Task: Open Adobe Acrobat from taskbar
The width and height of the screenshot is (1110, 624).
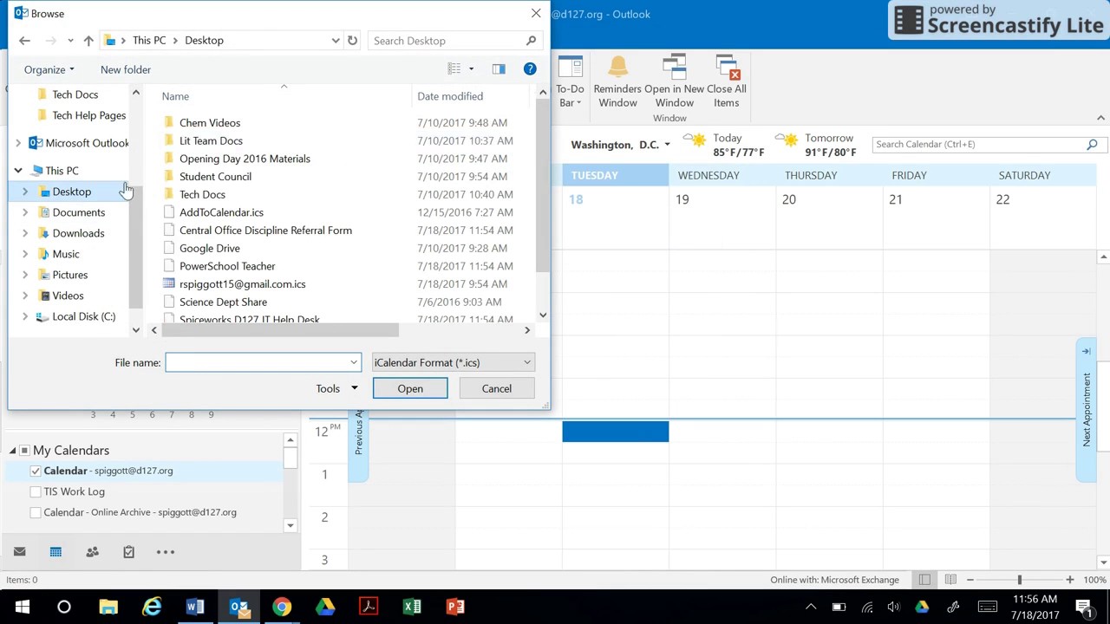Action: [369, 607]
